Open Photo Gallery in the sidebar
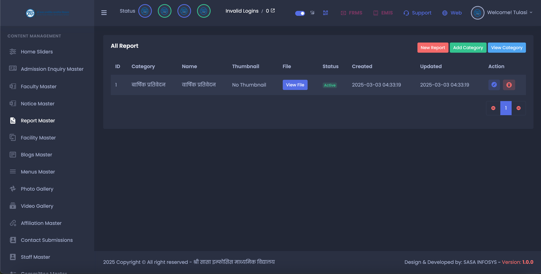Image resolution: width=541 pixels, height=274 pixels. click(x=37, y=189)
